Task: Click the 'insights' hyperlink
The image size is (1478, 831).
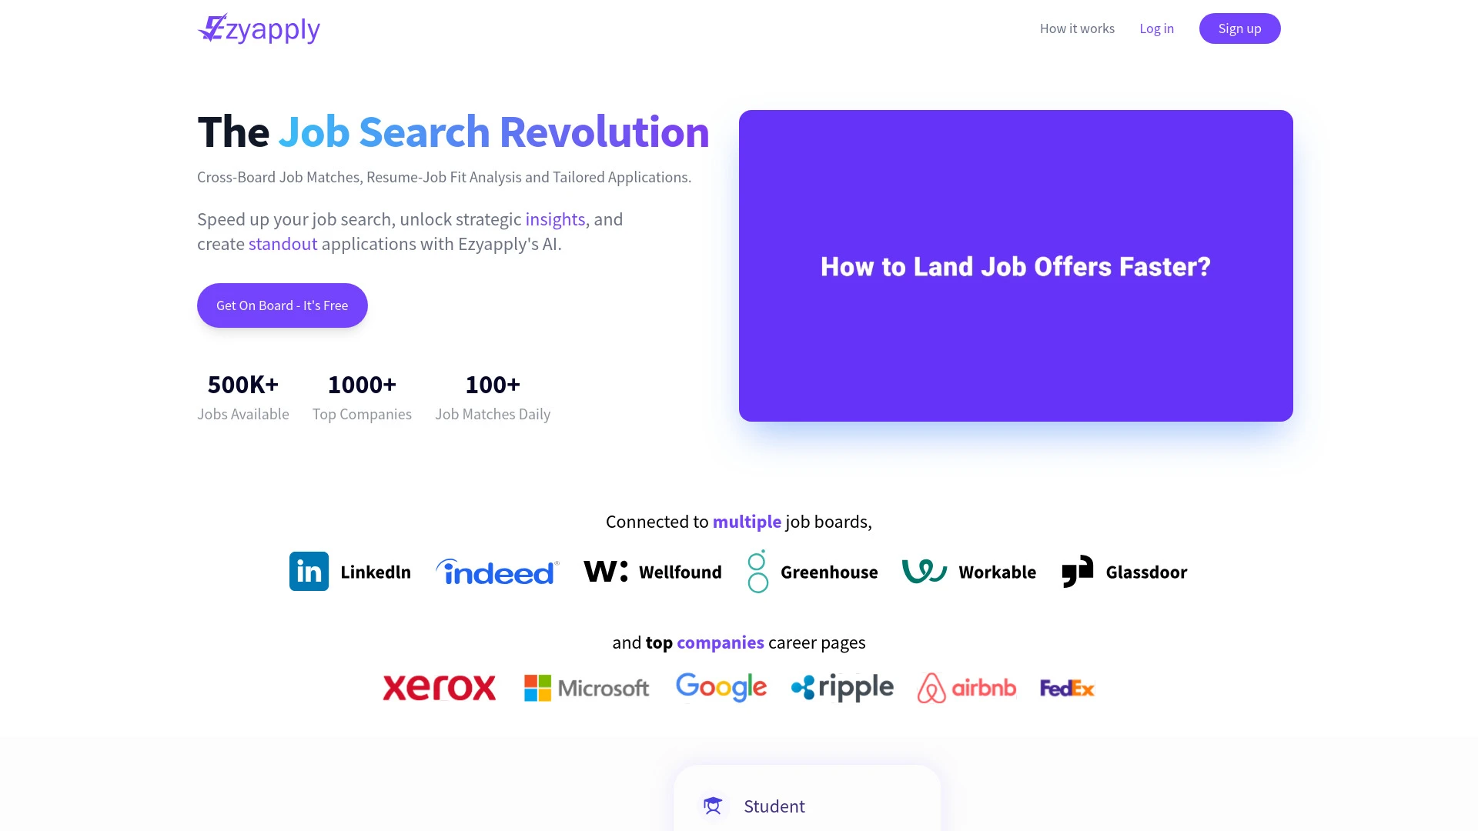Action: coord(555,219)
